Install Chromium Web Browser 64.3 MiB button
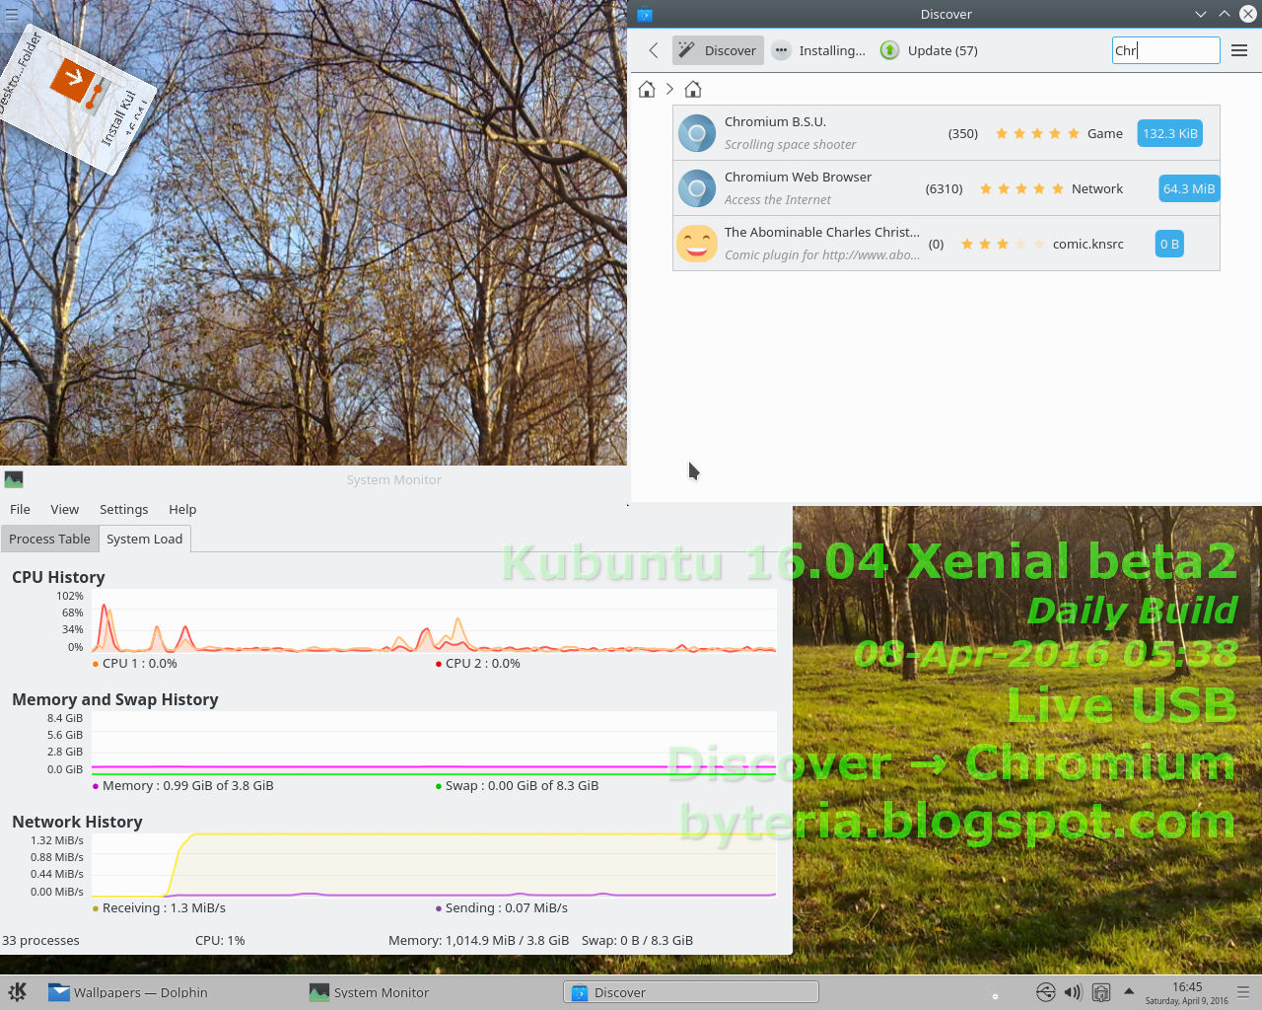This screenshot has width=1262, height=1010. [1188, 188]
